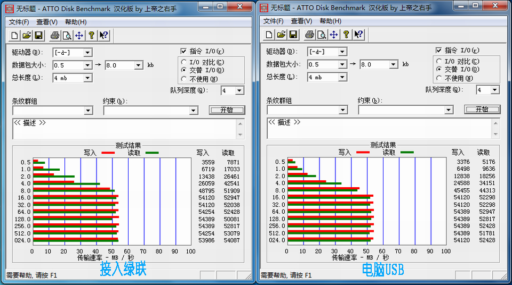Open 帮助(H) menu in left window
The width and height of the screenshot is (512, 285).
click(76, 22)
